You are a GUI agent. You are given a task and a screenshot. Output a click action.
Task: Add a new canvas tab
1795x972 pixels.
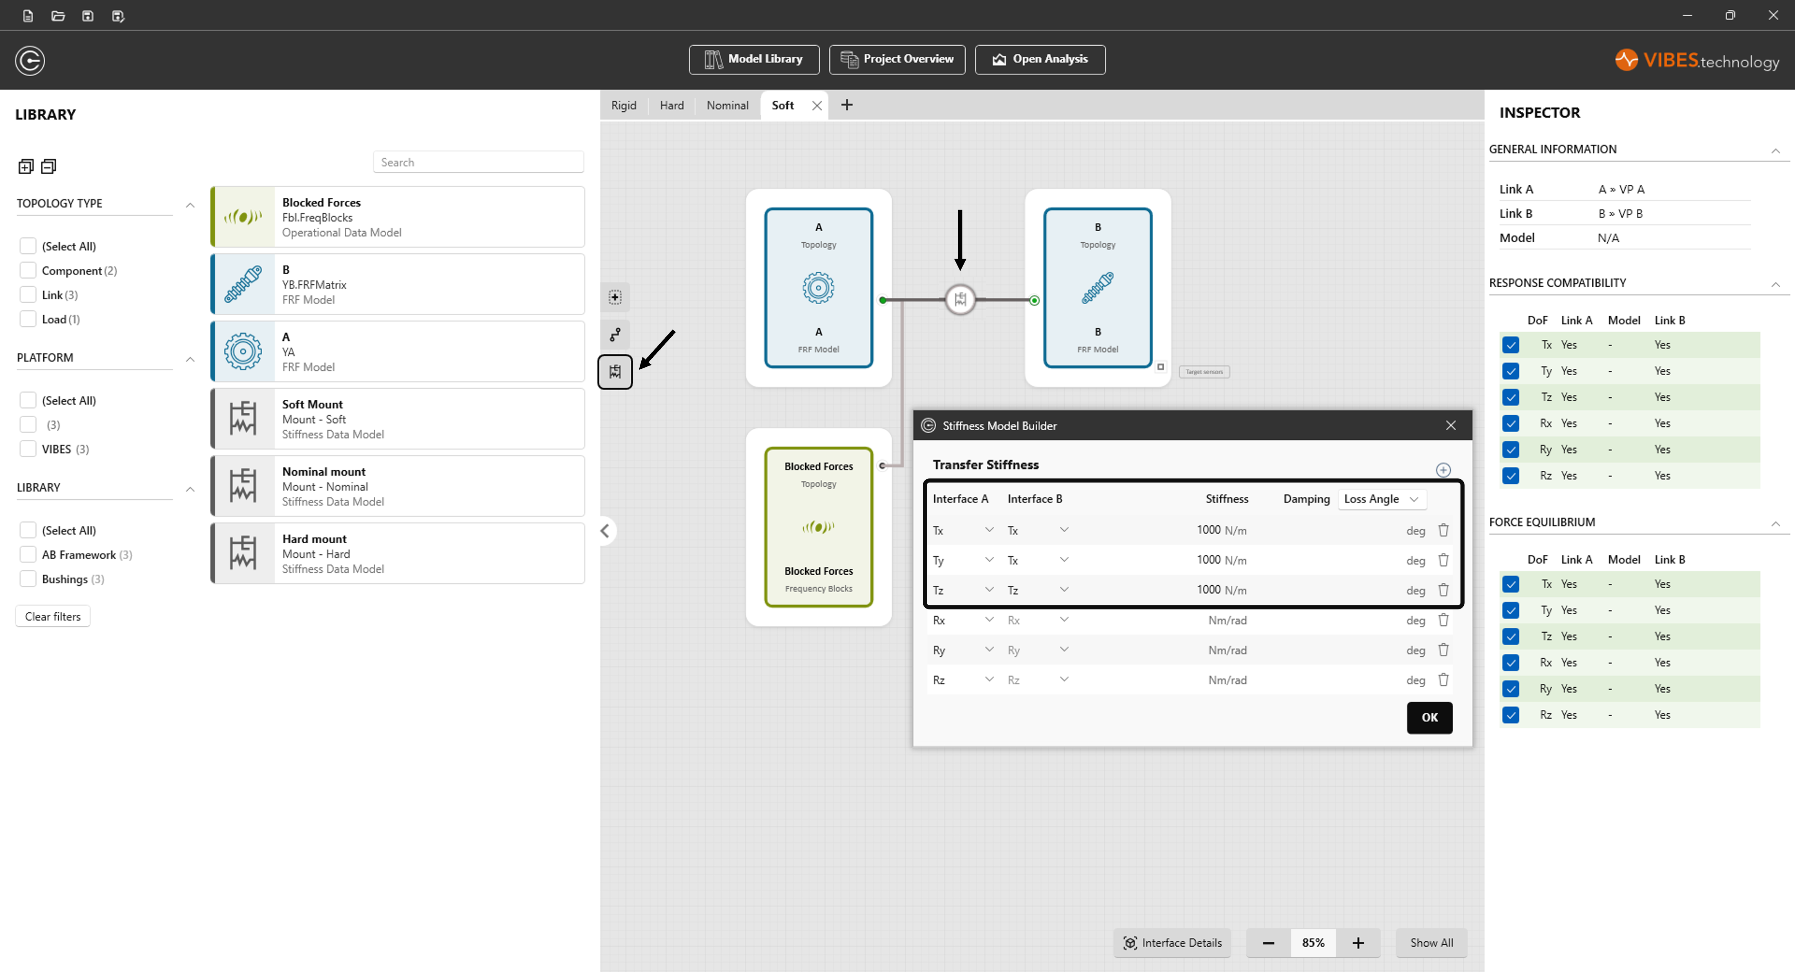(x=847, y=104)
